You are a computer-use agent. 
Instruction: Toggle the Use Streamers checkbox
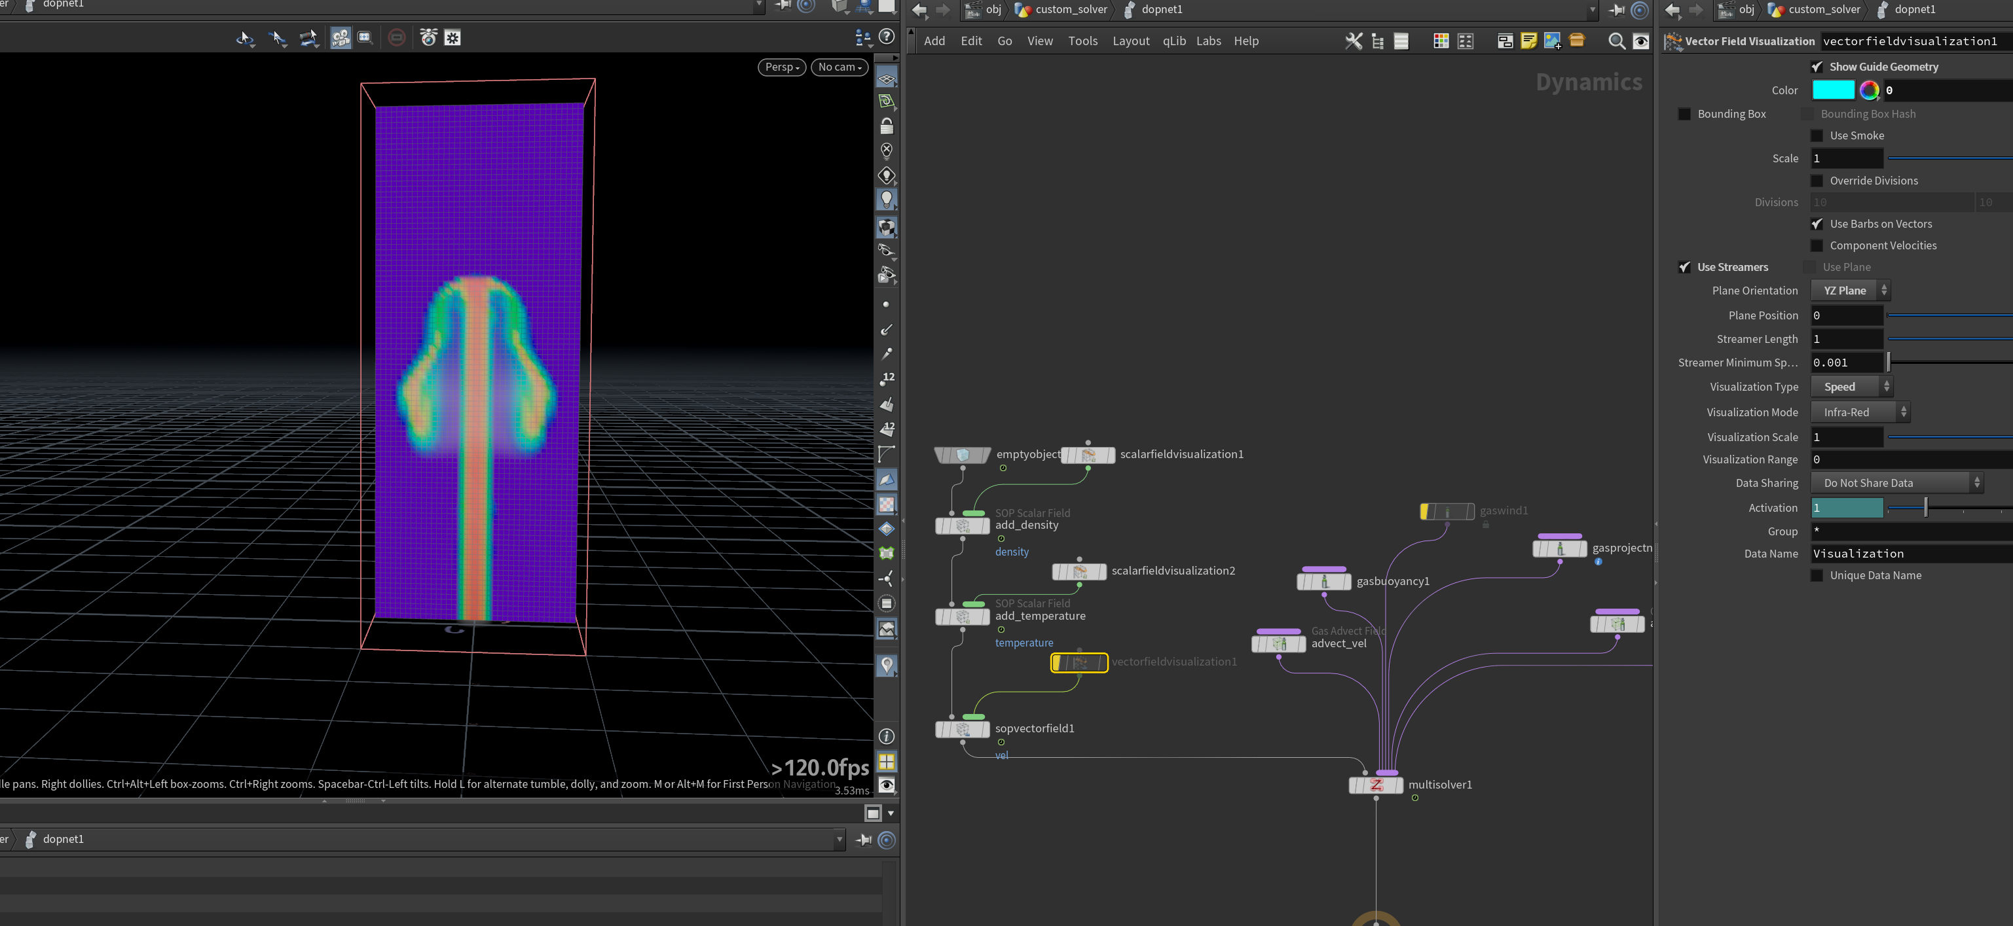click(x=1684, y=267)
